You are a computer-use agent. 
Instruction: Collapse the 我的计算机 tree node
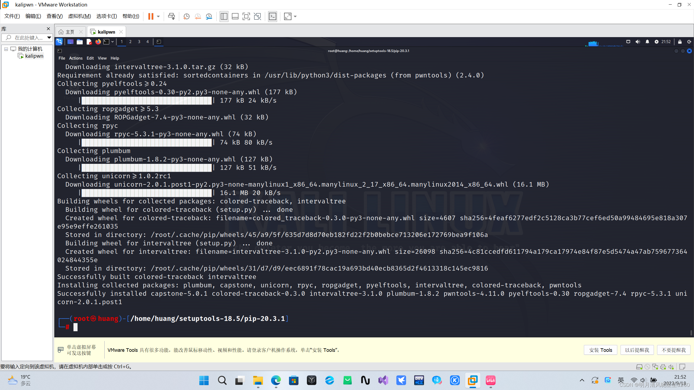[6, 49]
